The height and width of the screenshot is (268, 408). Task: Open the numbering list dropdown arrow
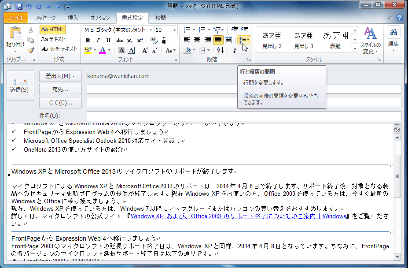tap(209, 30)
